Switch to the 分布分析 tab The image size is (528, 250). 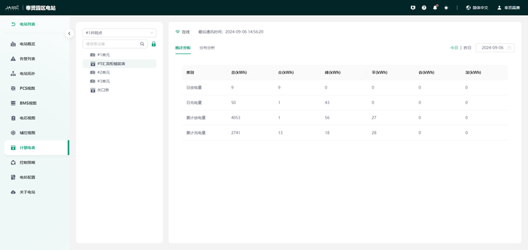[x=207, y=47]
